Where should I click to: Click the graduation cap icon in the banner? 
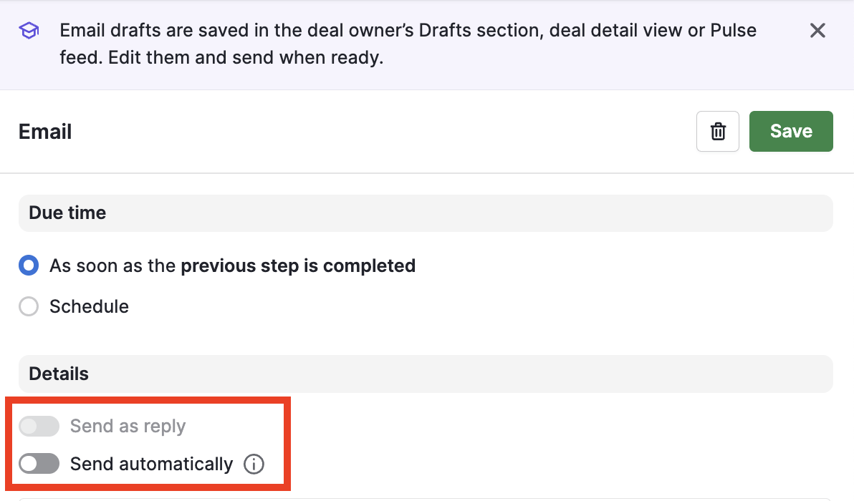pyautogui.click(x=29, y=31)
